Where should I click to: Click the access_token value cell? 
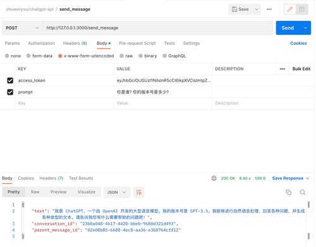pos(162,80)
